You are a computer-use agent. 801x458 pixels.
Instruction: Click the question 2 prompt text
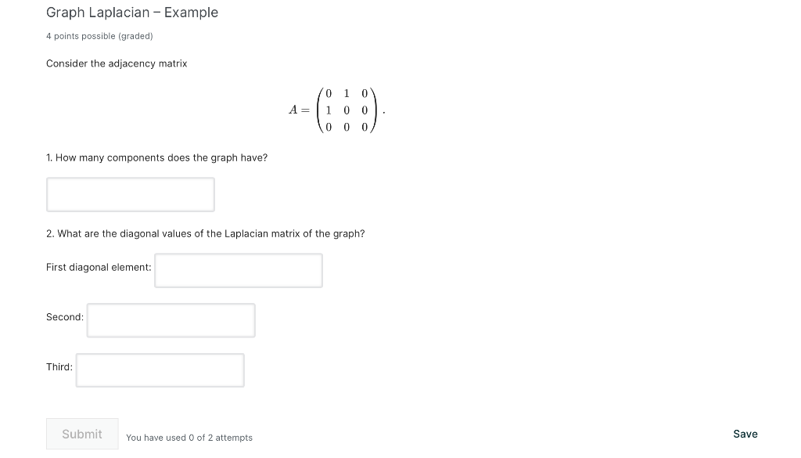(205, 233)
